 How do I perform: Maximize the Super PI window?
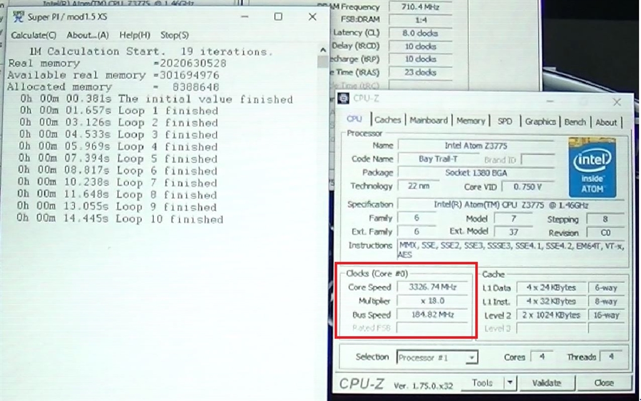279,17
